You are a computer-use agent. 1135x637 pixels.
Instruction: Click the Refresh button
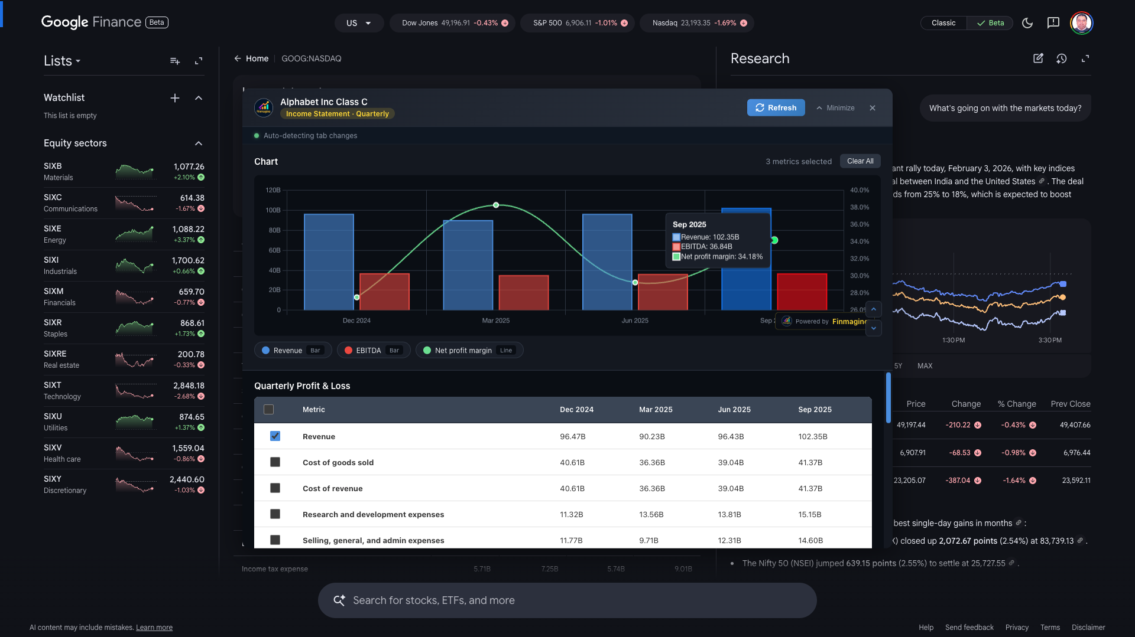(776, 108)
